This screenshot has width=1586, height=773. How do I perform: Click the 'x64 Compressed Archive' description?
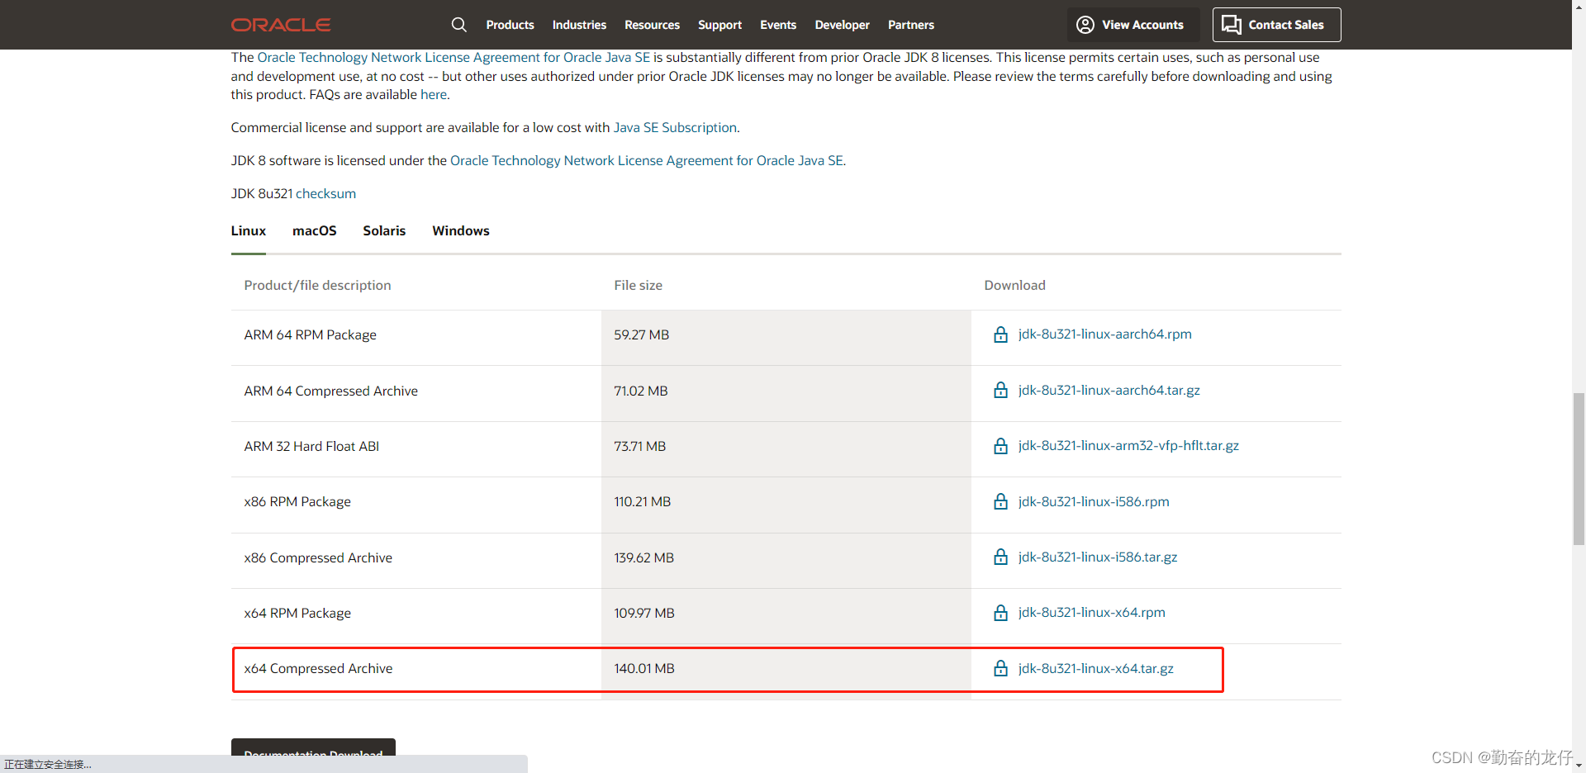pos(318,668)
